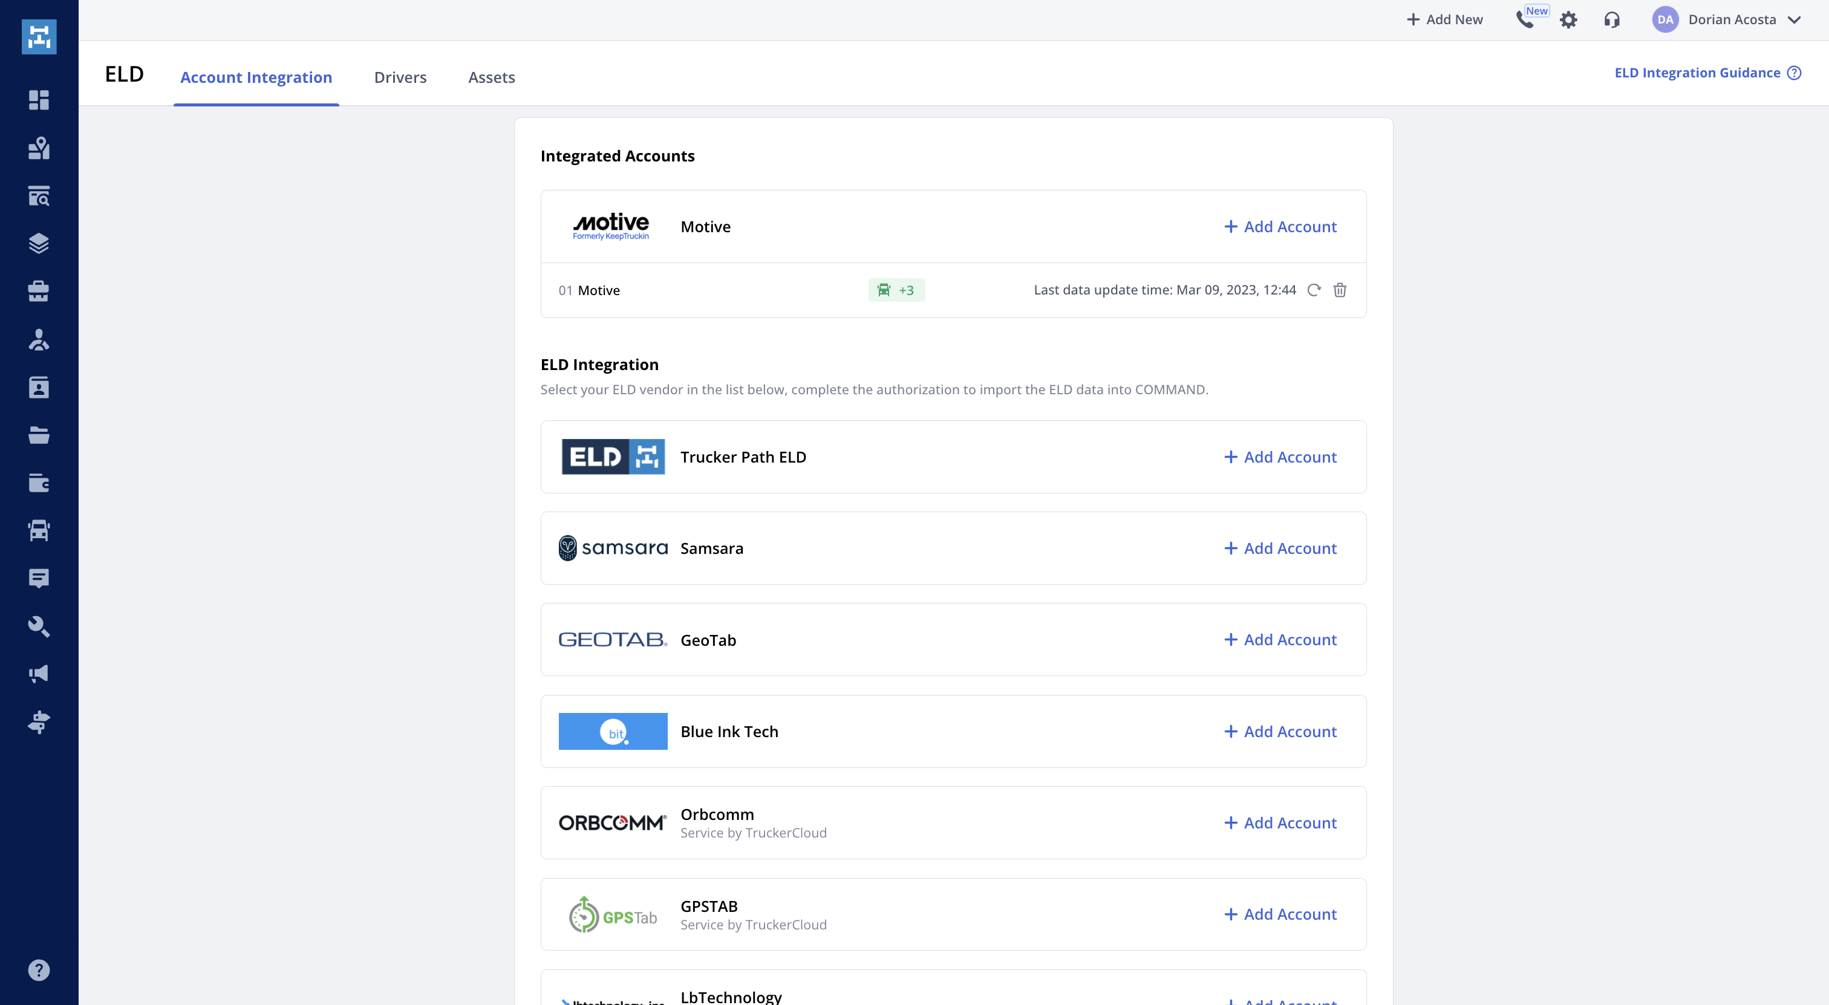Open the load search icon in sidebar
Viewport: 1829px width, 1005px height.
(39, 196)
